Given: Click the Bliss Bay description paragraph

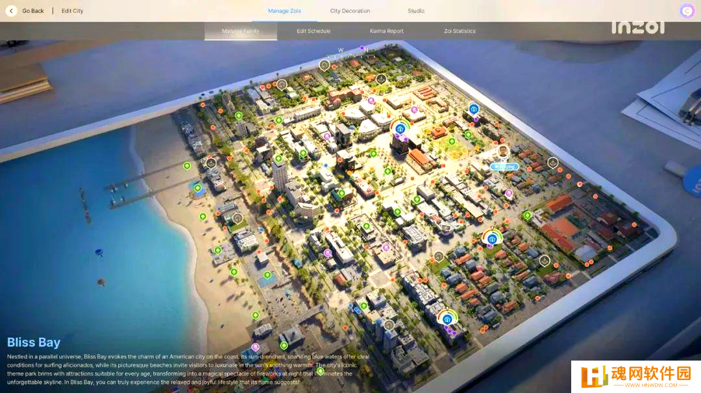Looking at the screenshot, I should coord(188,370).
